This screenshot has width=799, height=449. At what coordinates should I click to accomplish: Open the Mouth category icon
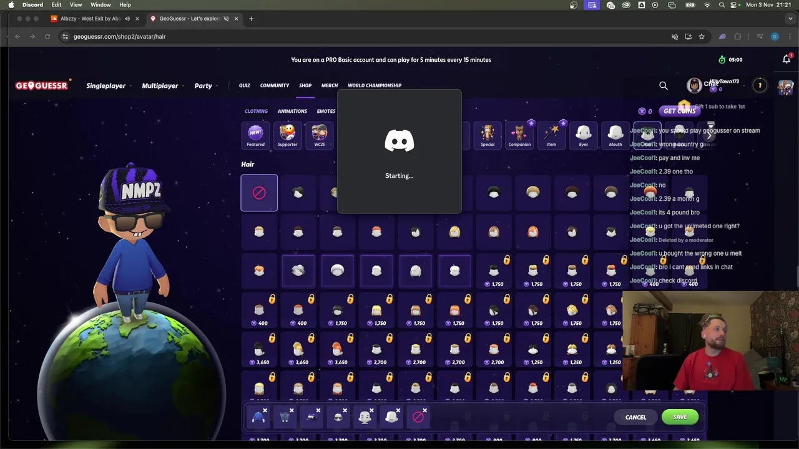615,135
